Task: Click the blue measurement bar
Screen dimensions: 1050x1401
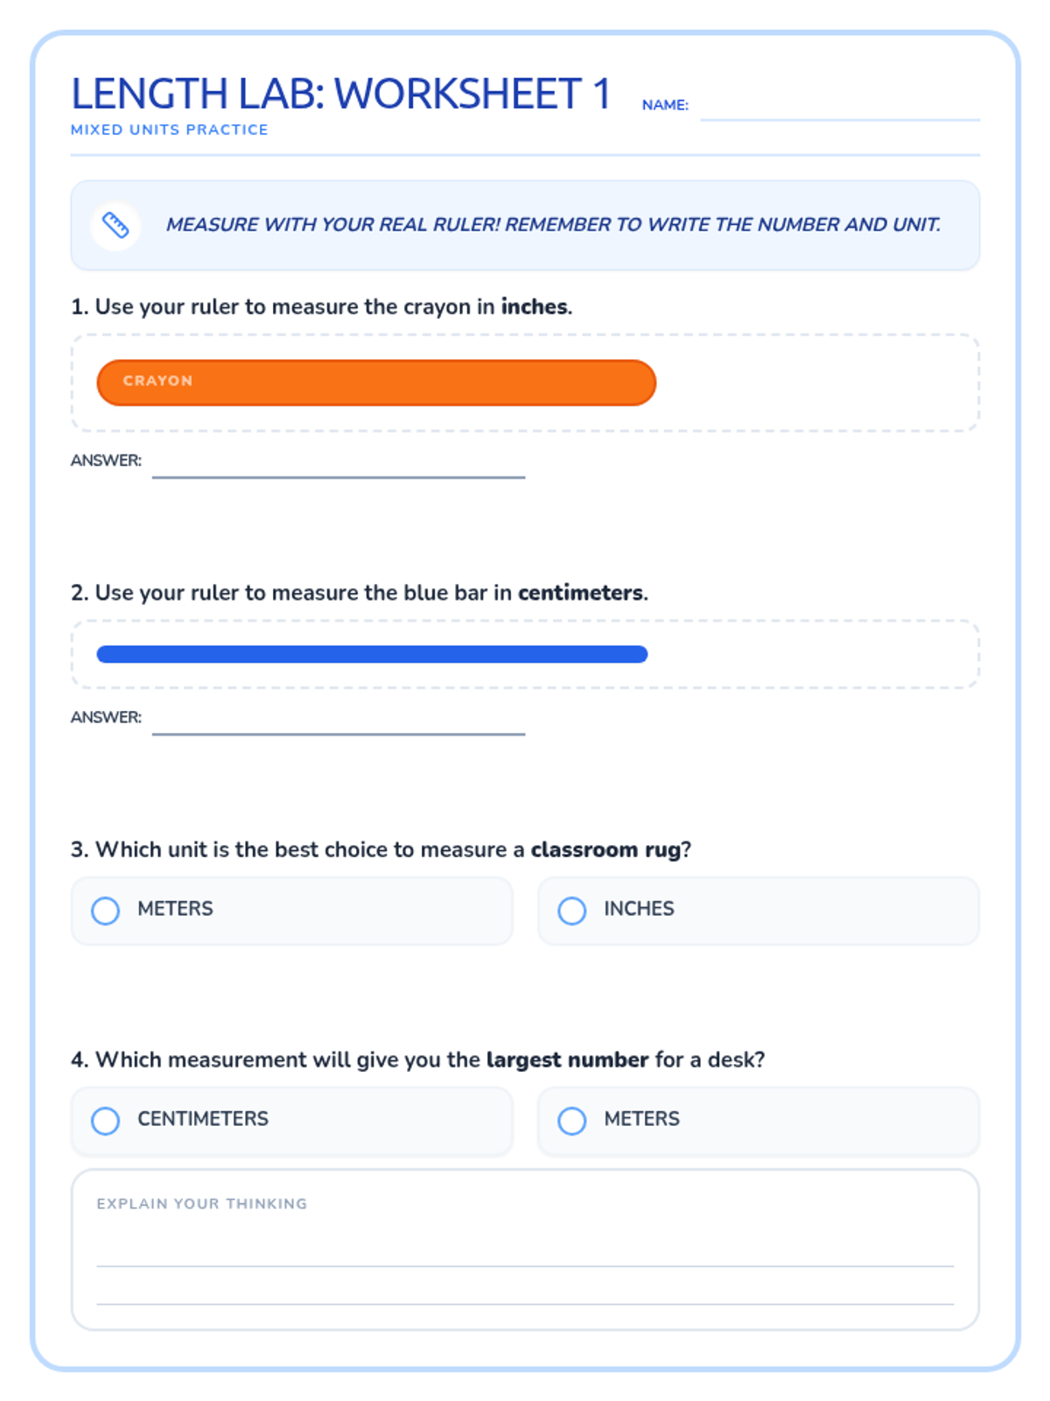Action: [372, 654]
